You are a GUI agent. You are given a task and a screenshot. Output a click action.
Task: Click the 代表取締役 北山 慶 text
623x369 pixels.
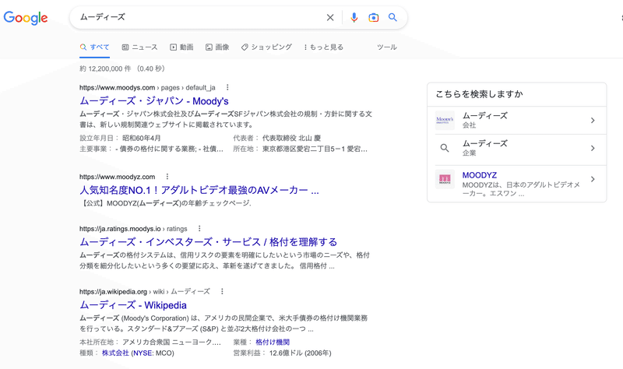pyautogui.click(x=291, y=138)
